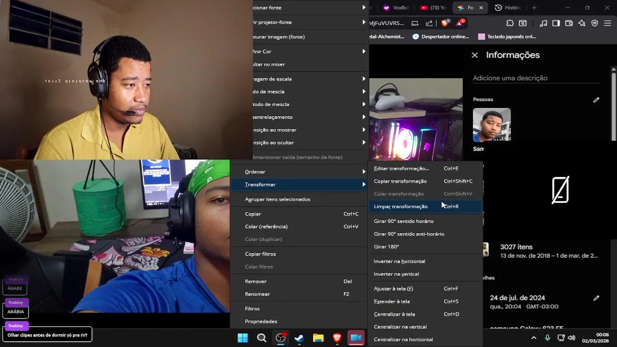Screen dimensions: 617x347
Task: Open the tab search icon in browser toolbar
Action: (x=523, y=23)
